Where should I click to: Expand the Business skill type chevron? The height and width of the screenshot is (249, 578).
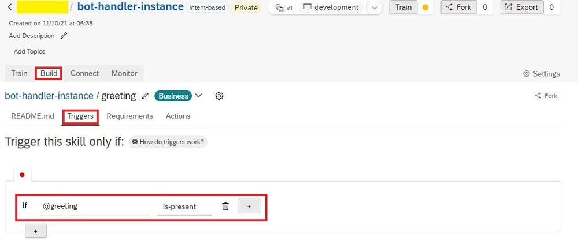pos(199,96)
